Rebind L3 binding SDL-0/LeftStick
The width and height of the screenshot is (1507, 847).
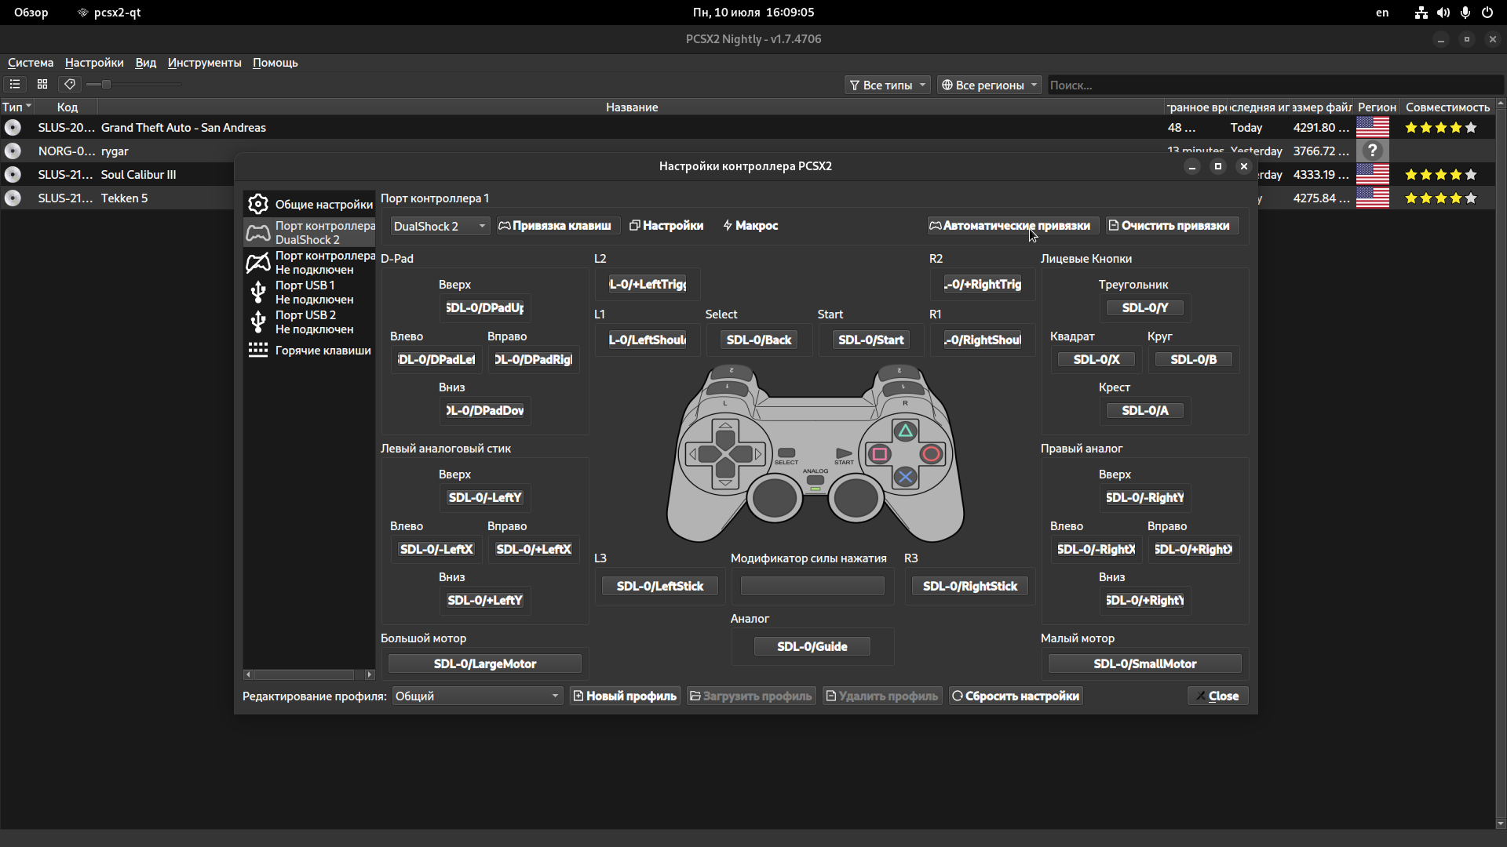click(x=660, y=586)
